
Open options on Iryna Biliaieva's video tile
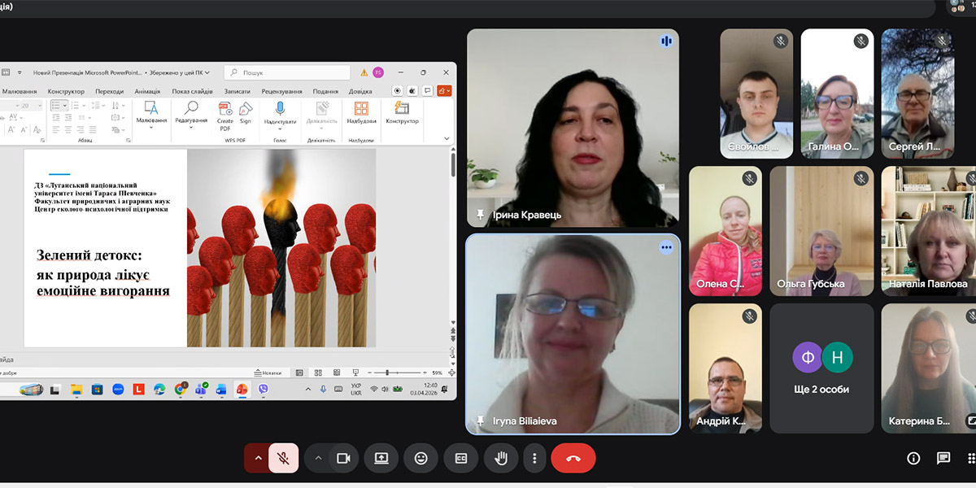click(667, 247)
